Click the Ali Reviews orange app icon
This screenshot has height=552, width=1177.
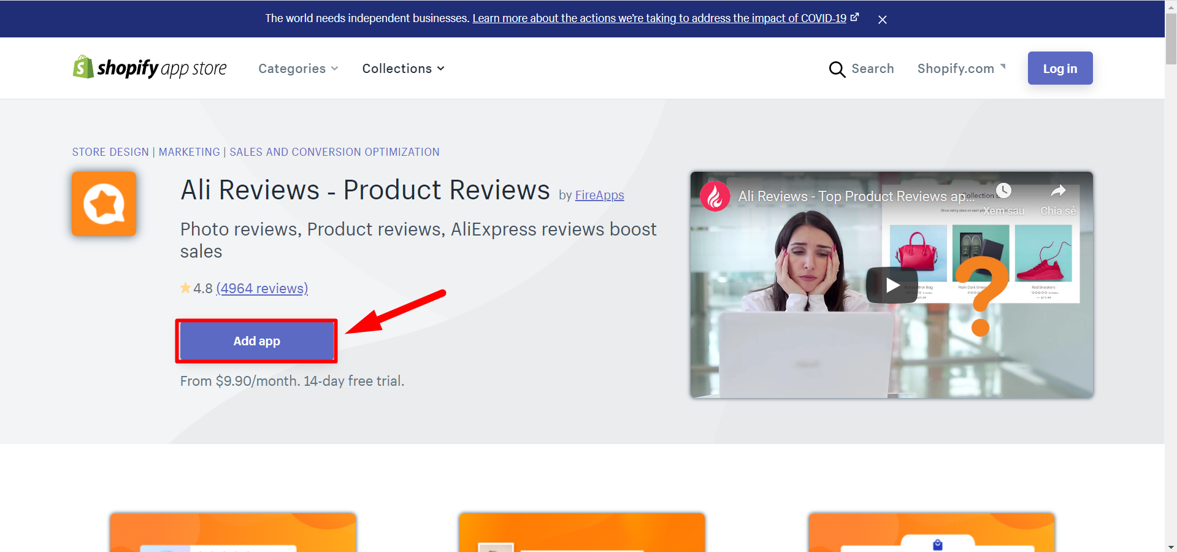(104, 204)
